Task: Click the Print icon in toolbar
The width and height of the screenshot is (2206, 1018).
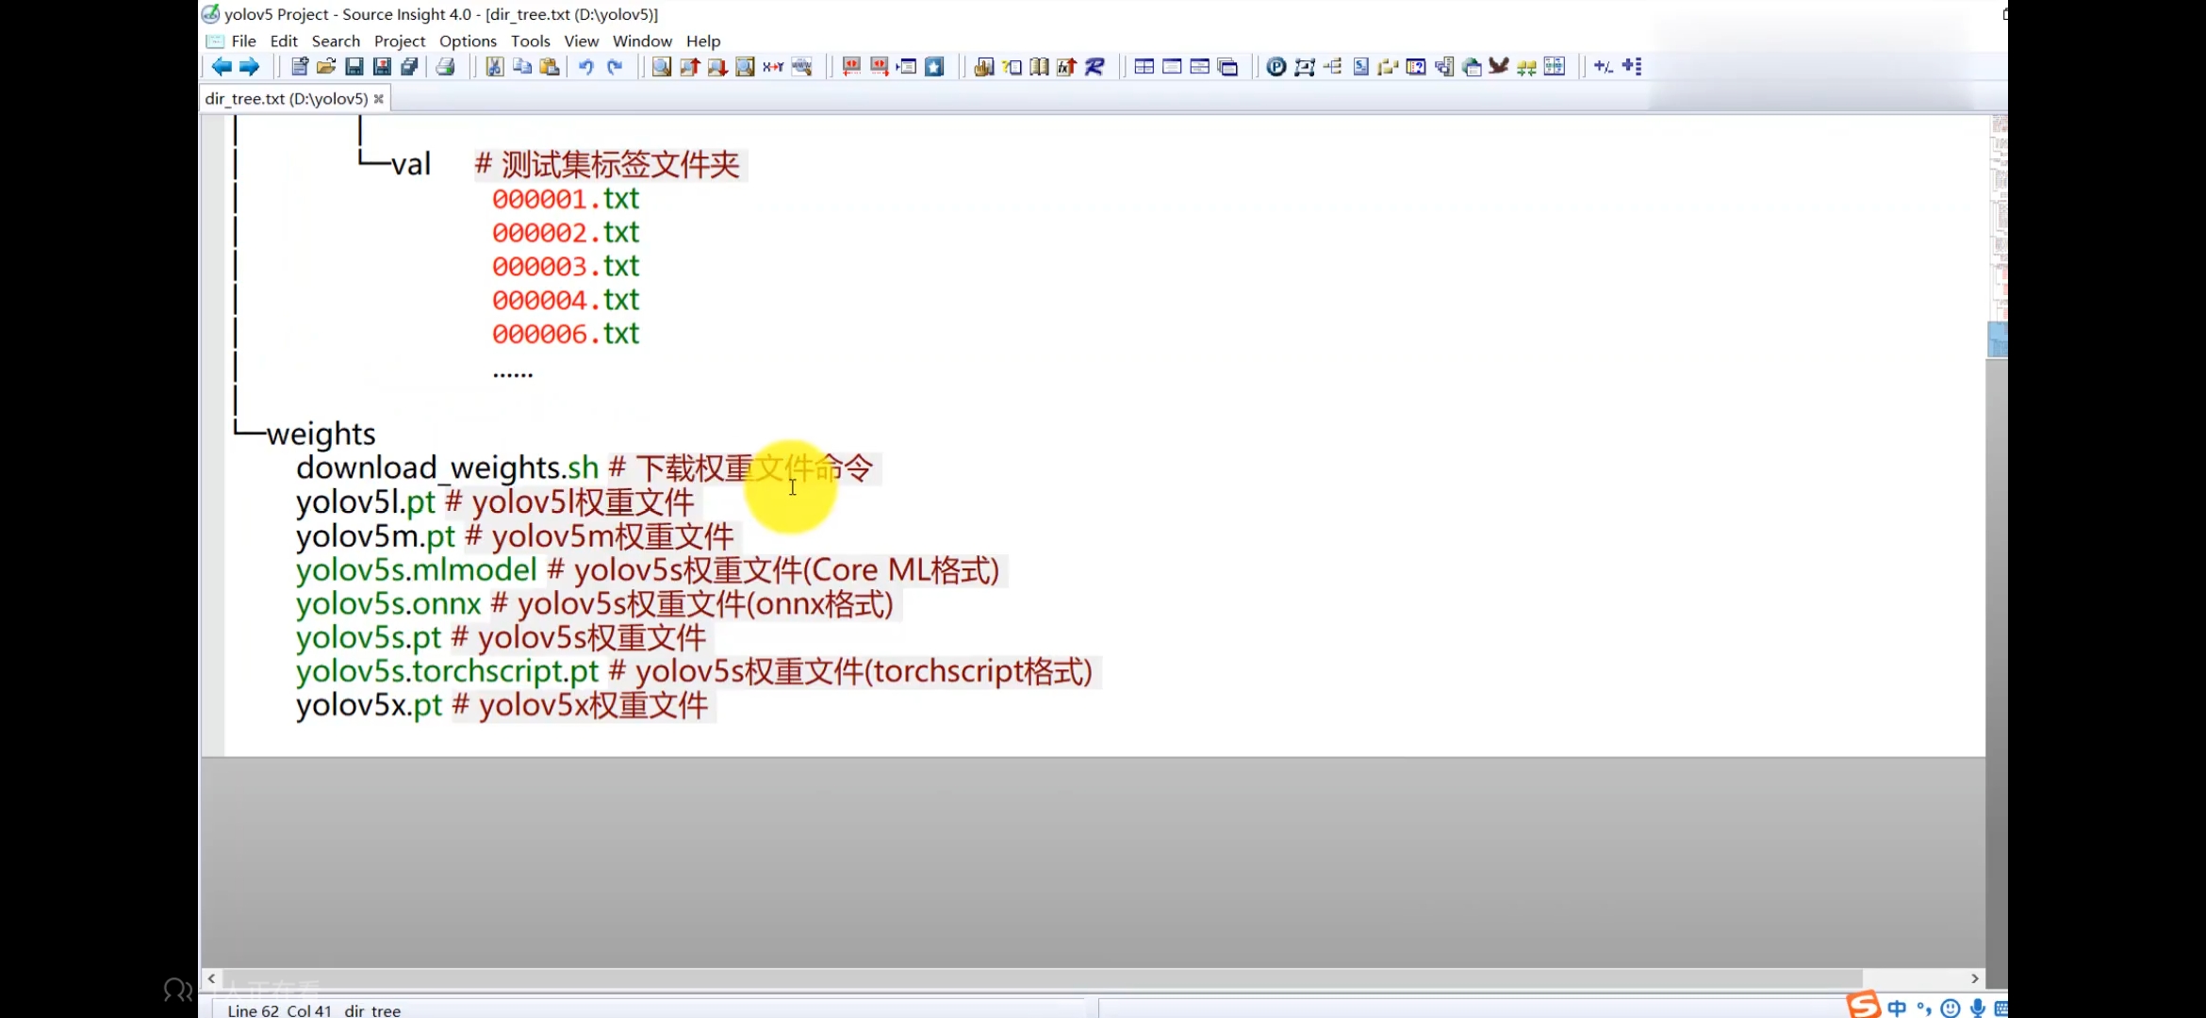Action: tap(446, 66)
